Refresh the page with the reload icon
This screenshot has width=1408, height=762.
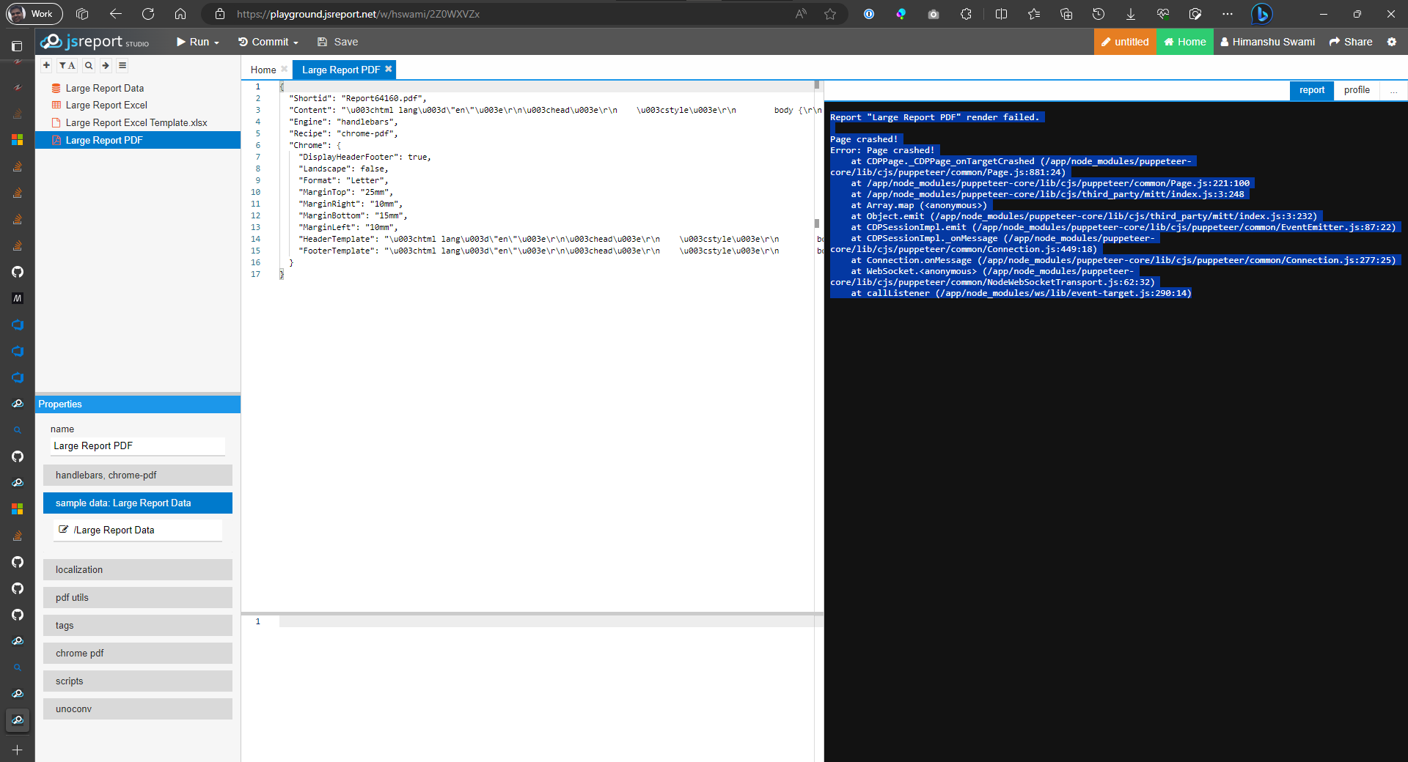[147, 14]
